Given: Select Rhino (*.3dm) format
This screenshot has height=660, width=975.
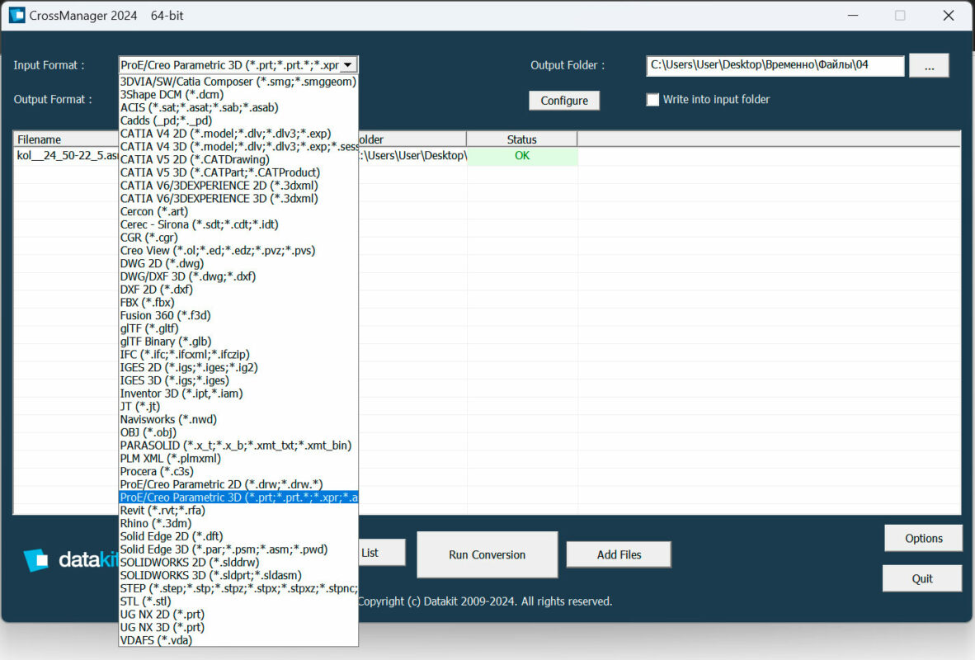Looking at the screenshot, I should click(238, 524).
